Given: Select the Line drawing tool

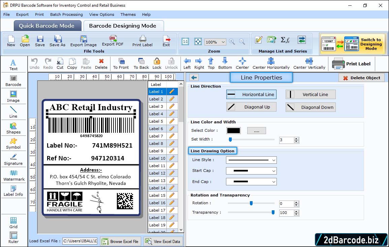Looking at the screenshot, I should 13,112.
